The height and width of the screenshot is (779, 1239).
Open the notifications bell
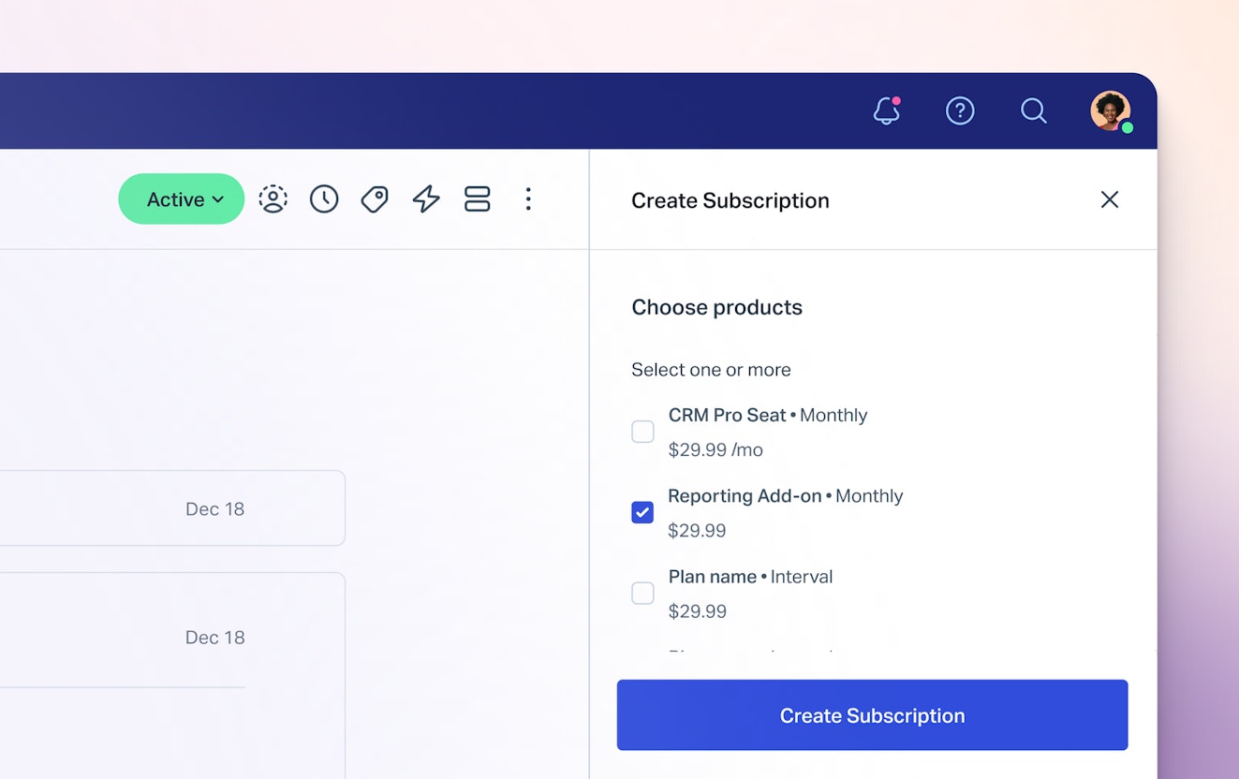click(x=886, y=111)
